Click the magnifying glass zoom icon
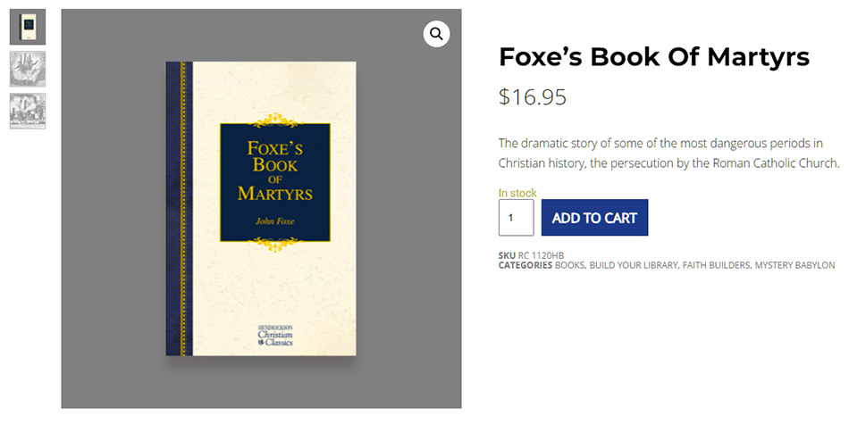 click(436, 34)
